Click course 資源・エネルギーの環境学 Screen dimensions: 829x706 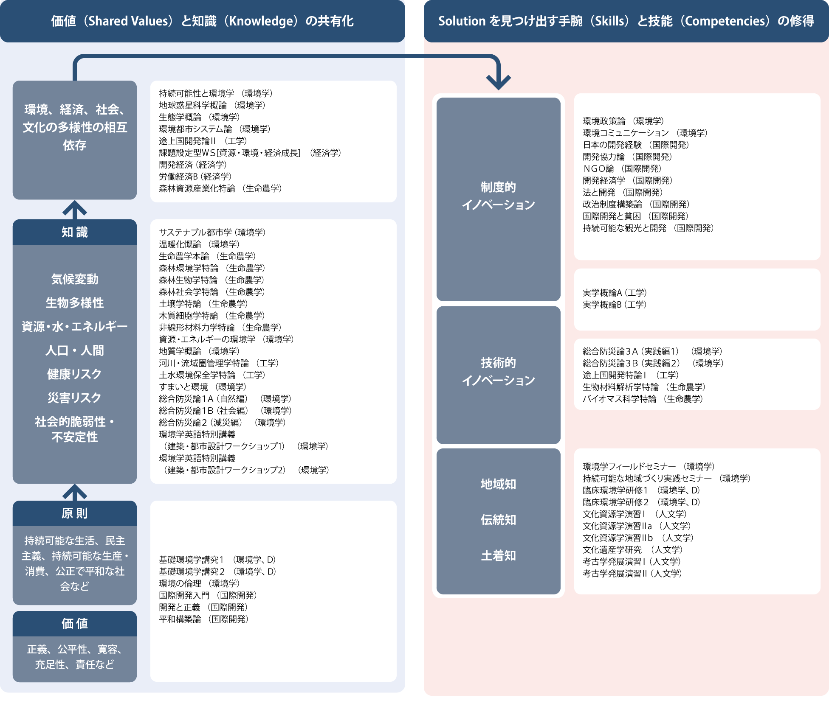(x=226, y=339)
